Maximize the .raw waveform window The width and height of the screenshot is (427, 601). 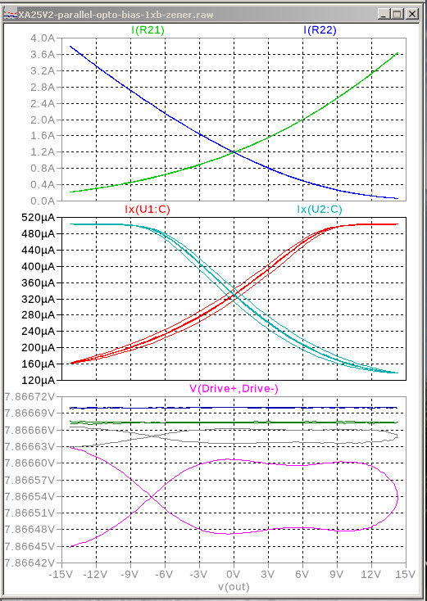pos(397,15)
